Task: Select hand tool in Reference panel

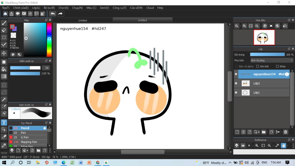Action: tap(283, 146)
